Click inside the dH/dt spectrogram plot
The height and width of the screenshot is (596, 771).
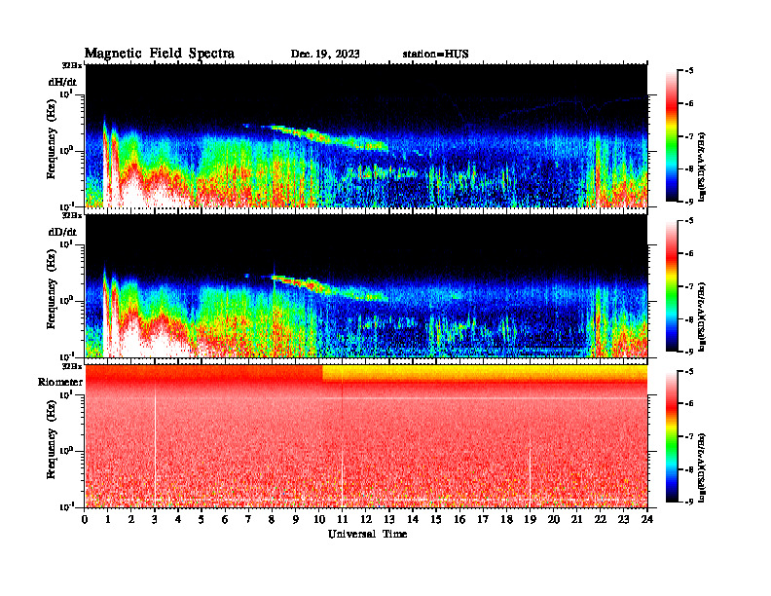point(366,135)
